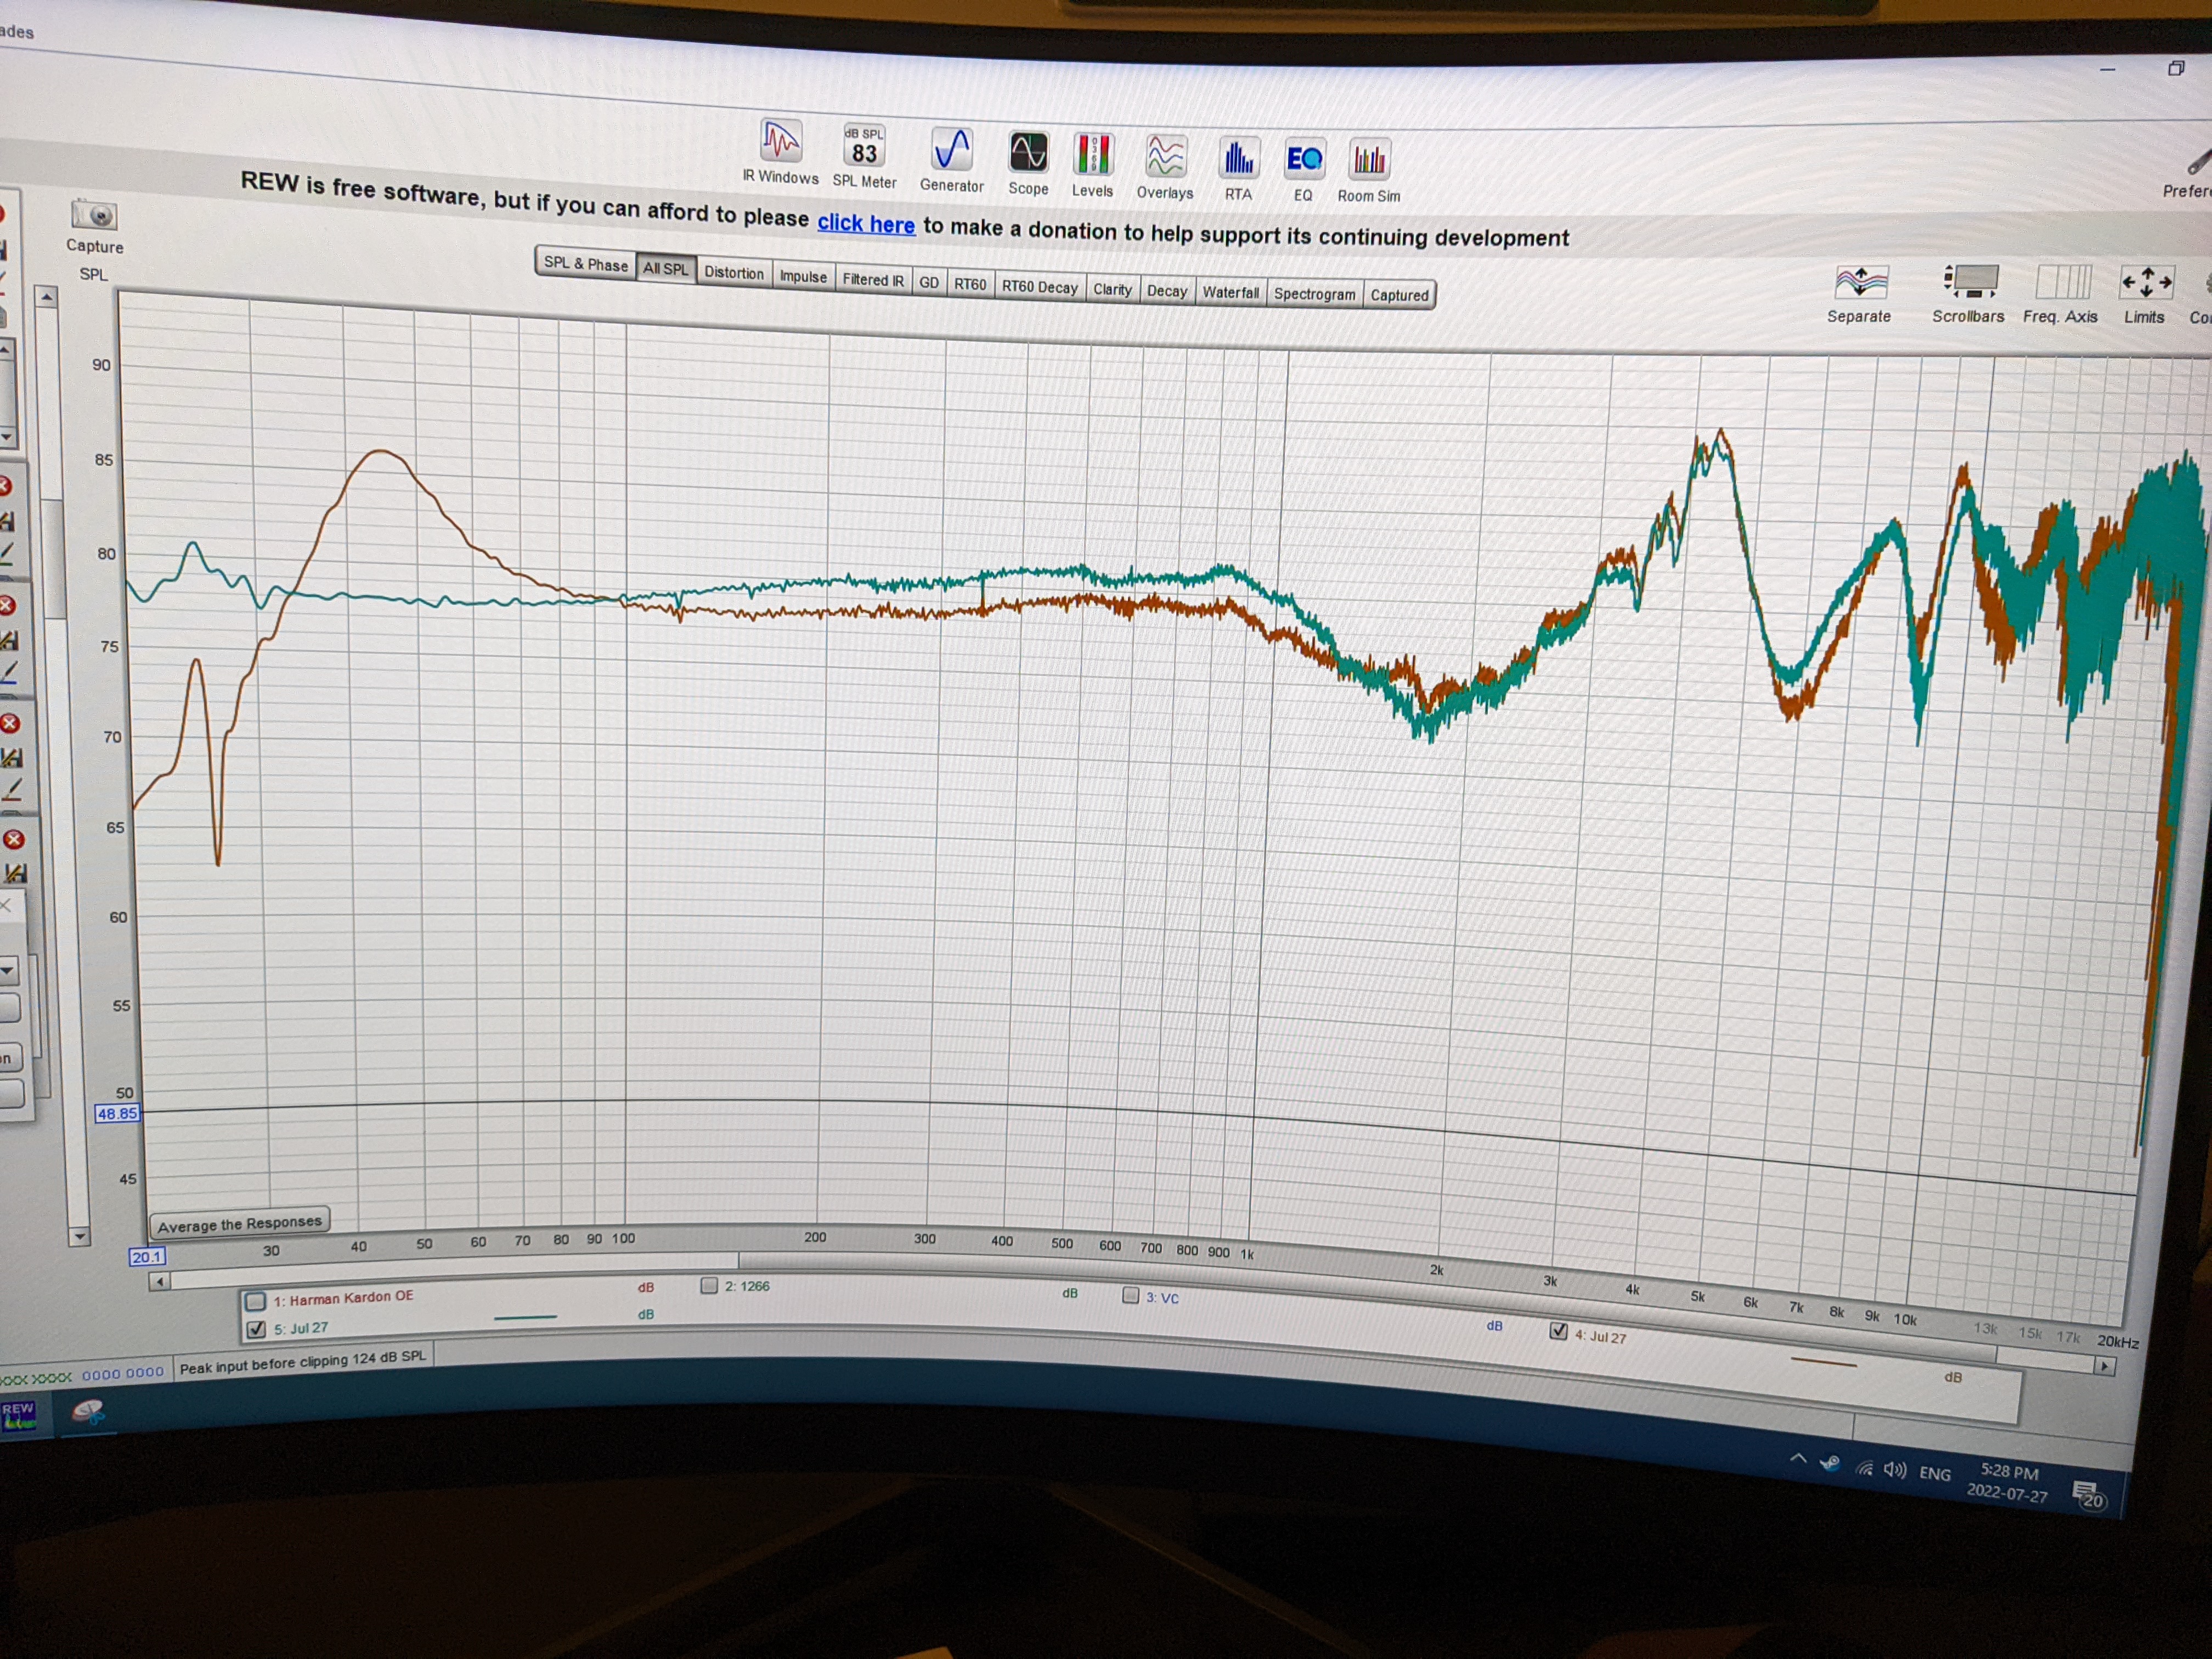The image size is (2212, 1659).
Task: Open the Scope tool
Action: tap(1028, 163)
